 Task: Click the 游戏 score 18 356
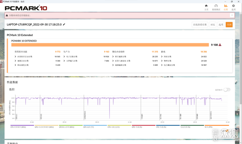tap(204, 52)
